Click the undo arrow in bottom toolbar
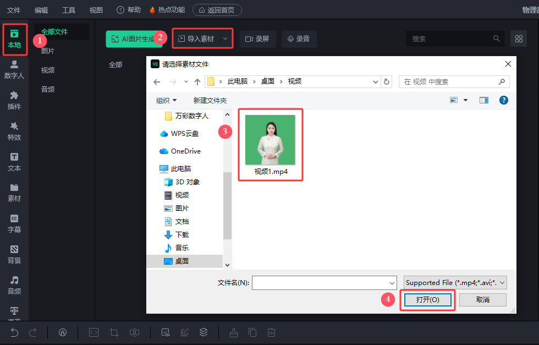Image resolution: width=539 pixels, height=345 pixels. pyautogui.click(x=15, y=332)
